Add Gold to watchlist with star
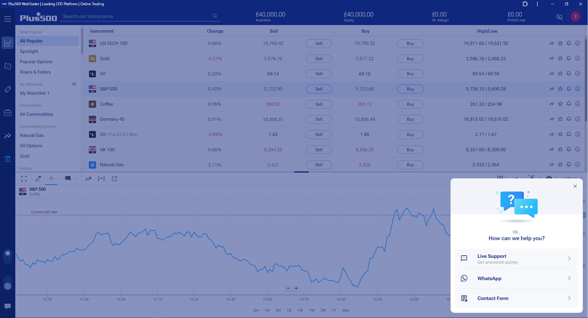Screen dimensions: 588x318 point(560,58)
